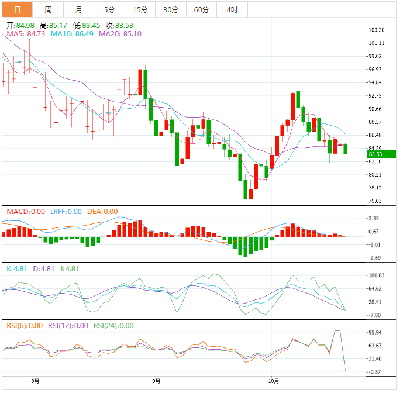403x393 pixels.
Task: Click the 8月 time axis marker
Action: [35, 381]
